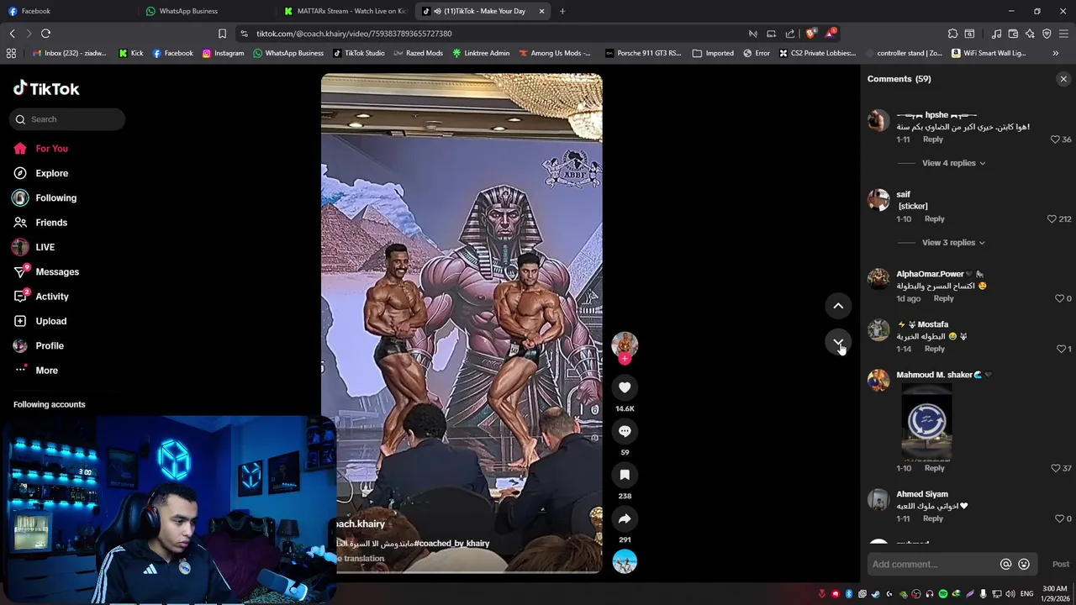Reply to Mostafa's comment

pos(934,349)
